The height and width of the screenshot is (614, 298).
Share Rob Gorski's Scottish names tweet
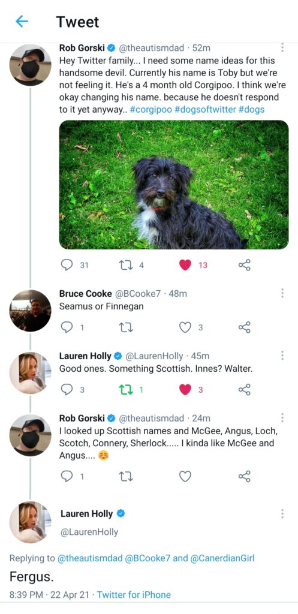[245, 476]
